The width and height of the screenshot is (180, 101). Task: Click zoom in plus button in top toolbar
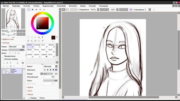pyautogui.click(x=104, y=10)
